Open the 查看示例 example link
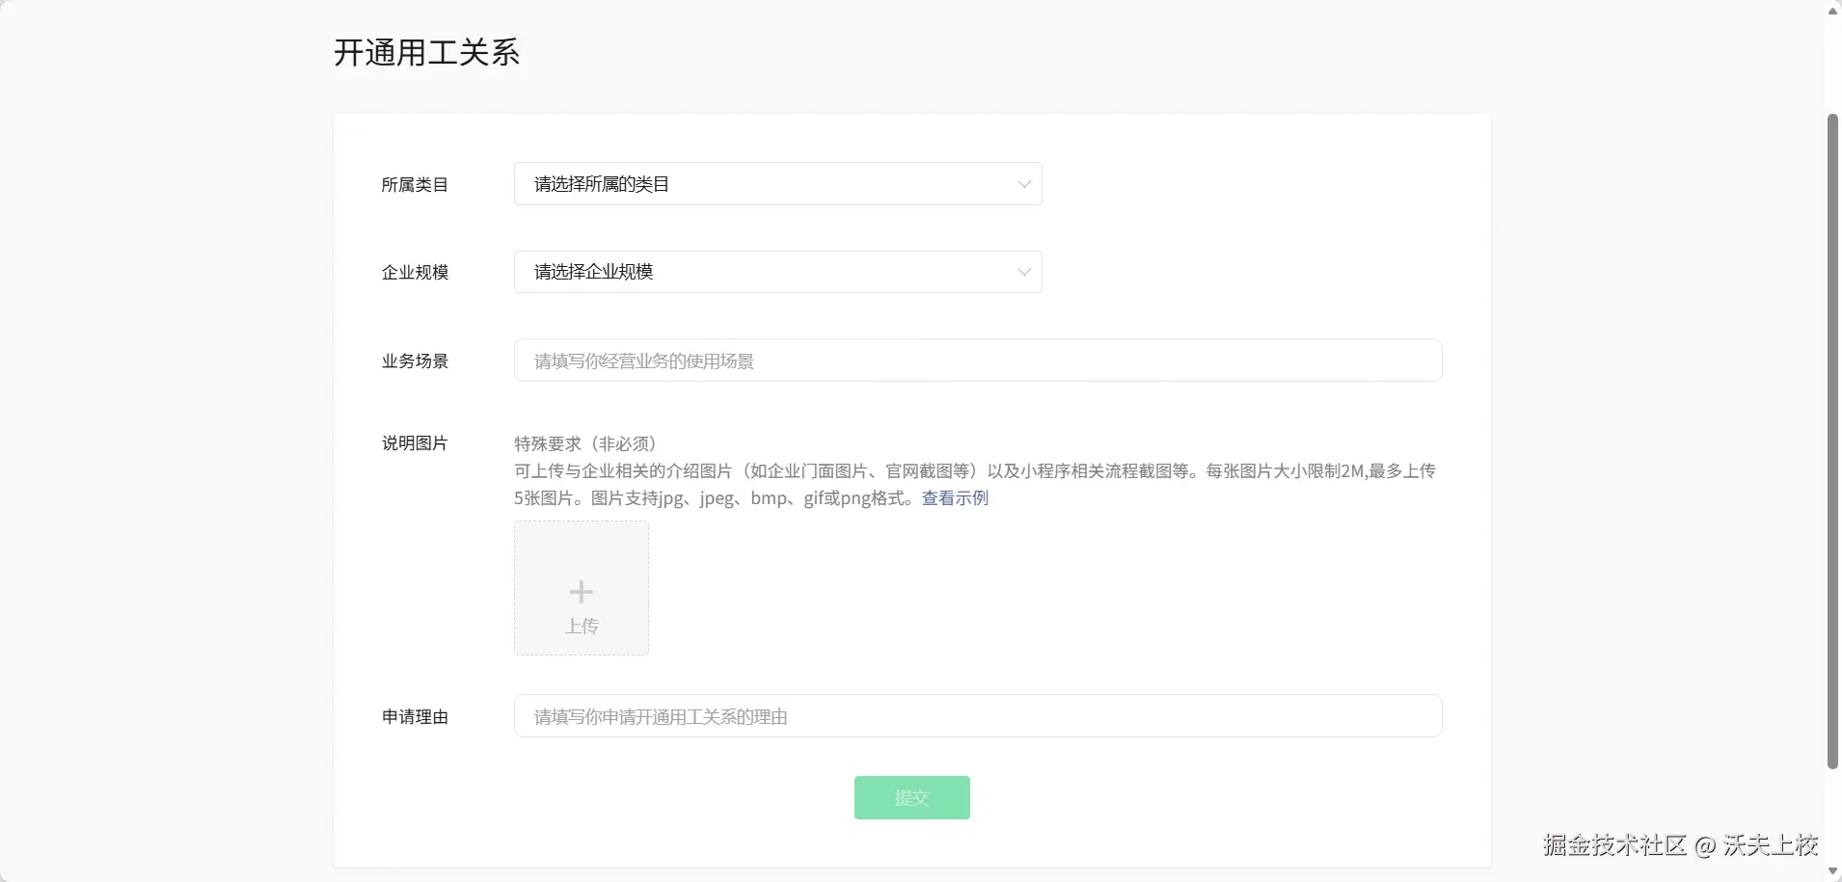 coord(954,498)
